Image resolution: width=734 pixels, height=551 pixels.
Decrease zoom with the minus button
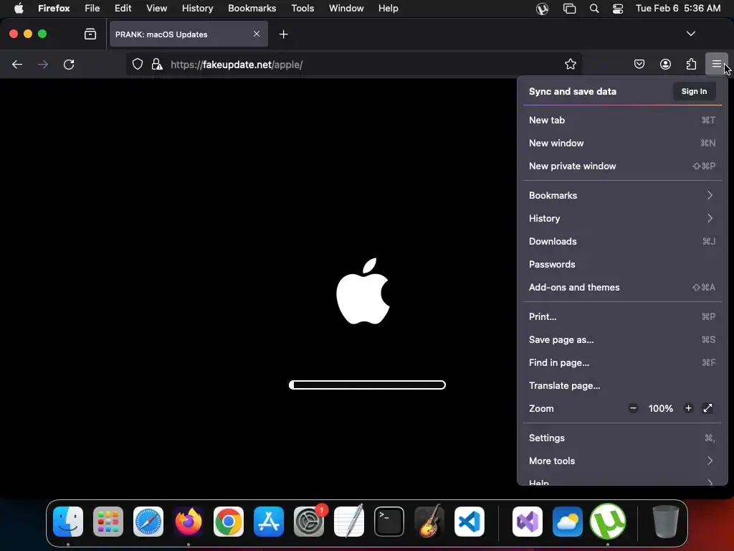633,408
